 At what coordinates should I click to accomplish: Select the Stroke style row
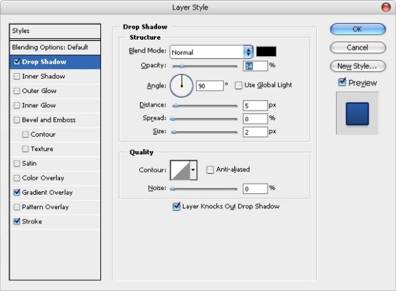pyautogui.click(x=55, y=221)
